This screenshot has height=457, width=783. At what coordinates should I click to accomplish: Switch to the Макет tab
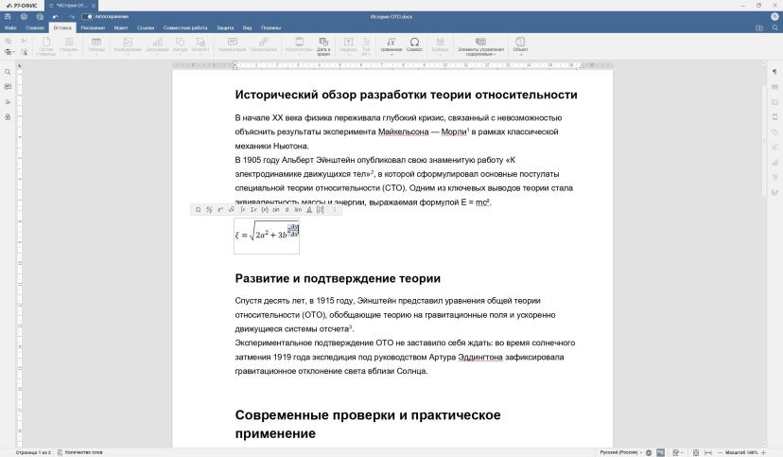pyautogui.click(x=121, y=28)
